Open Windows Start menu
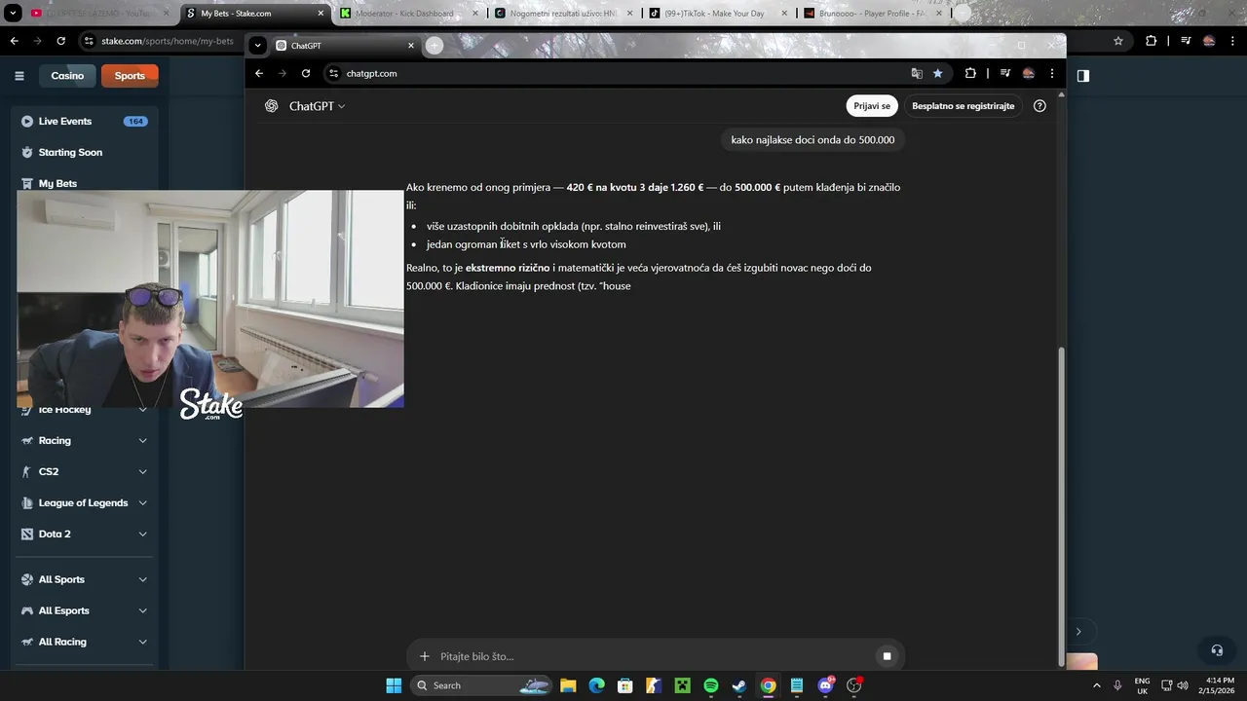This screenshot has width=1247, height=701. [394, 685]
